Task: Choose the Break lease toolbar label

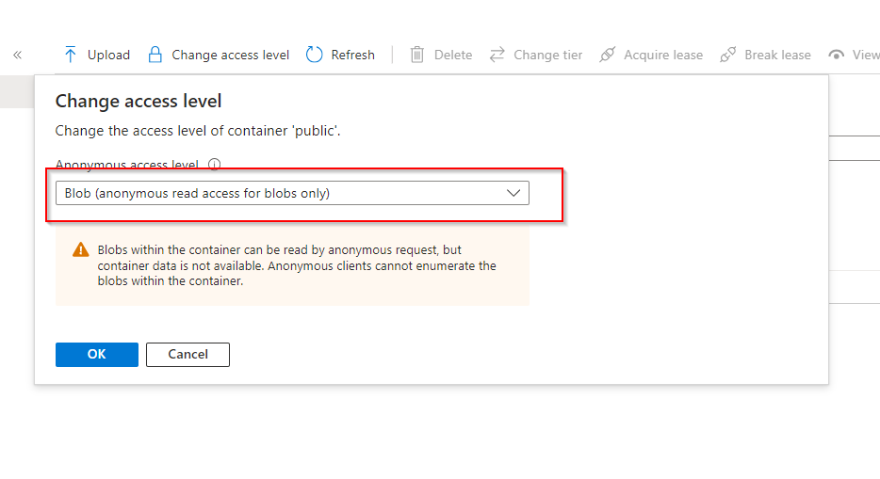Action: click(777, 55)
